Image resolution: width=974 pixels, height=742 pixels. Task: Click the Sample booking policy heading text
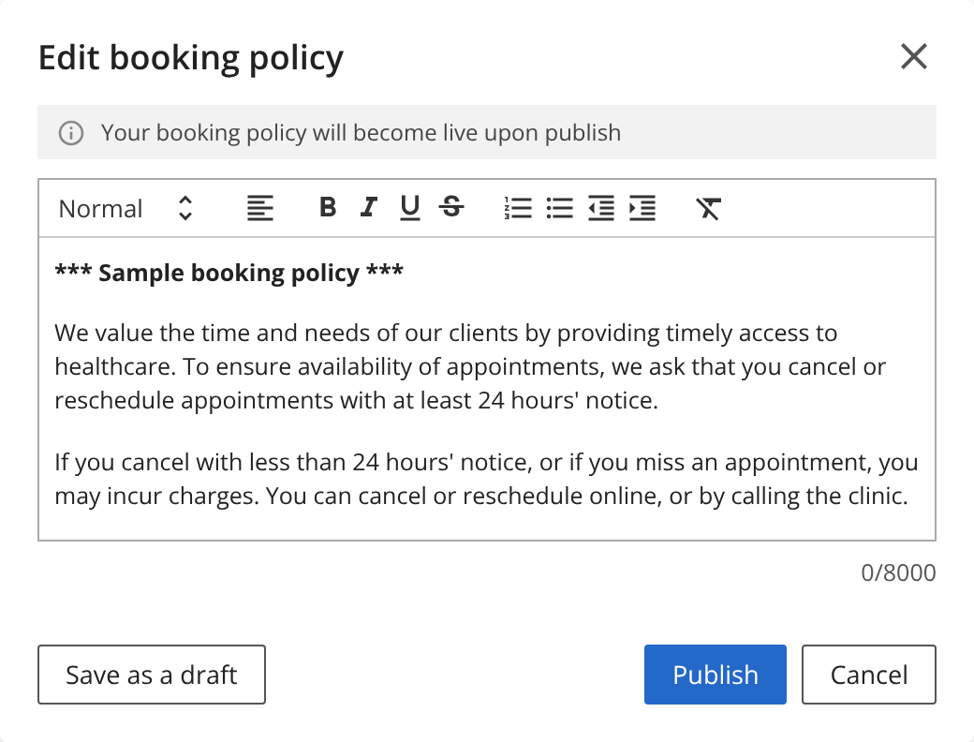(x=229, y=273)
